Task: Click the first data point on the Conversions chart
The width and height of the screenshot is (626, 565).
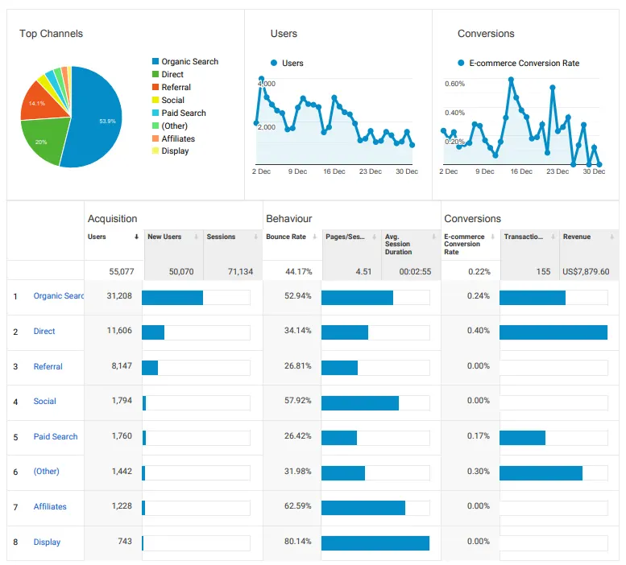Action: click(443, 130)
